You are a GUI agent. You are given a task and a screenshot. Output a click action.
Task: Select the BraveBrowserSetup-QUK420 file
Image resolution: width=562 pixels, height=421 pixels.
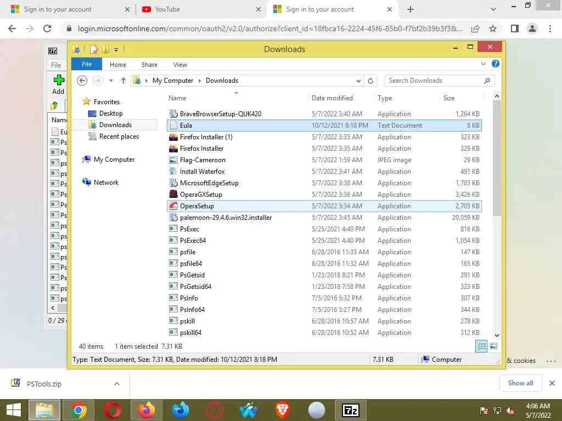coord(324,114)
